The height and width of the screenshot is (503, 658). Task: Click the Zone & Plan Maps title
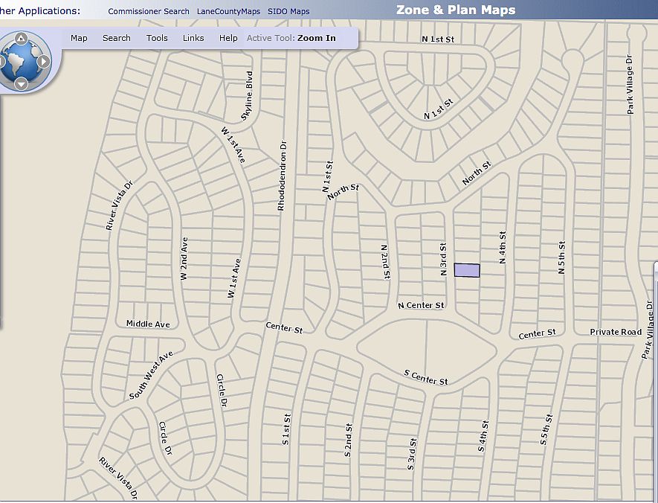[456, 10]
